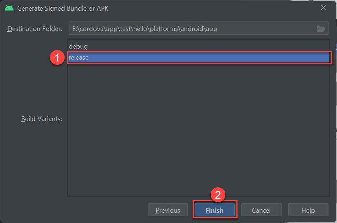Select the release build variant
The image size is (337, 223).
(x=198, y=57)
